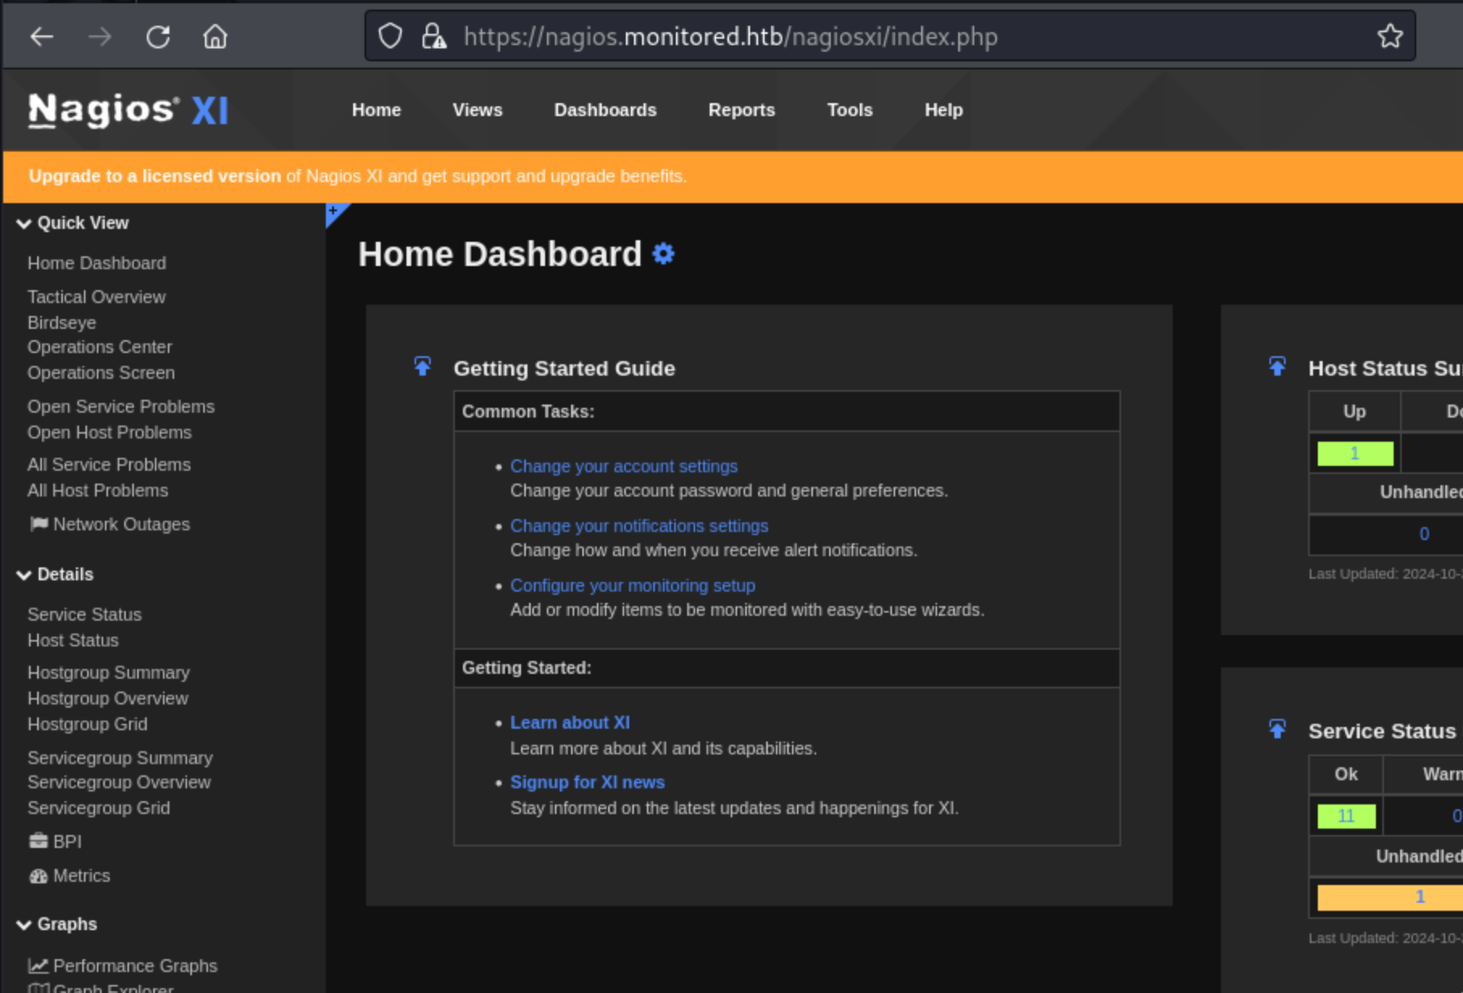Open Servicegroup Summary
1463x993 pixels.
[120, 758]
